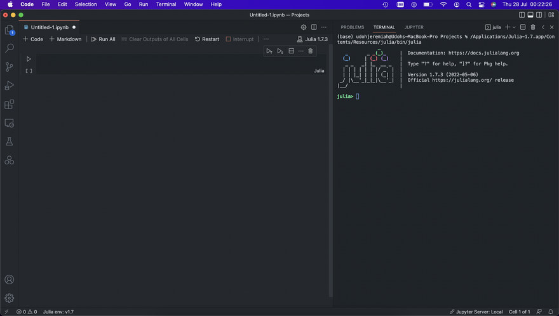Open the Manage gear at sidebar bottom

point(10,298)
